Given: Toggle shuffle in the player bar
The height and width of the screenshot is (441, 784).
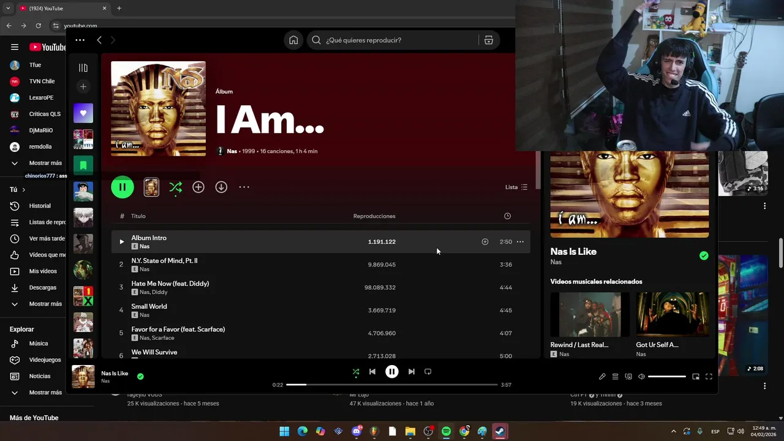Looking at the screenshot, I should [356, 372].
